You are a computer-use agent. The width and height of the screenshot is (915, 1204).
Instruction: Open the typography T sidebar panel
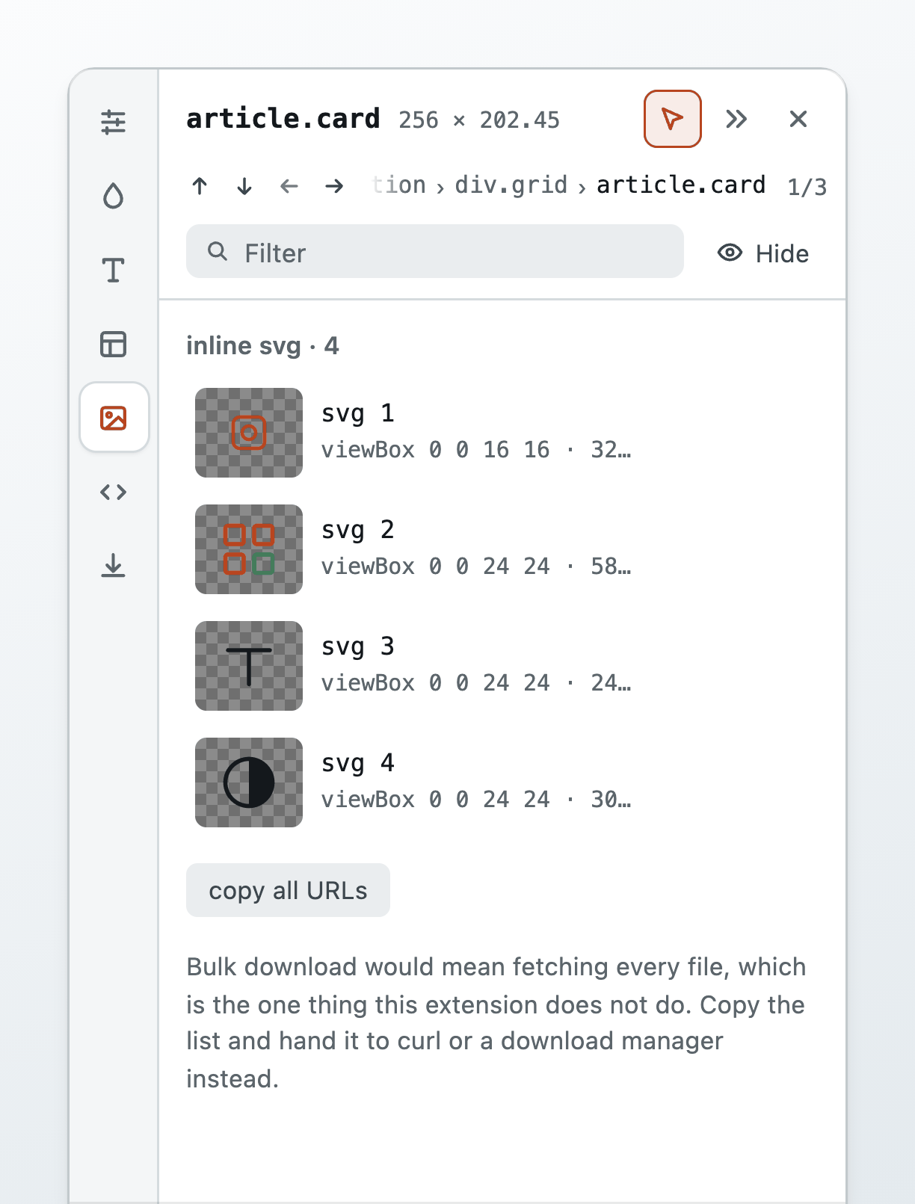pos(114,270)
